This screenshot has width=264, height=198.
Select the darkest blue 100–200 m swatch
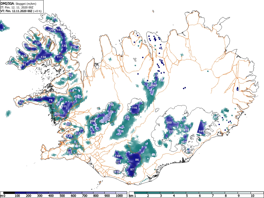[20, 193]
